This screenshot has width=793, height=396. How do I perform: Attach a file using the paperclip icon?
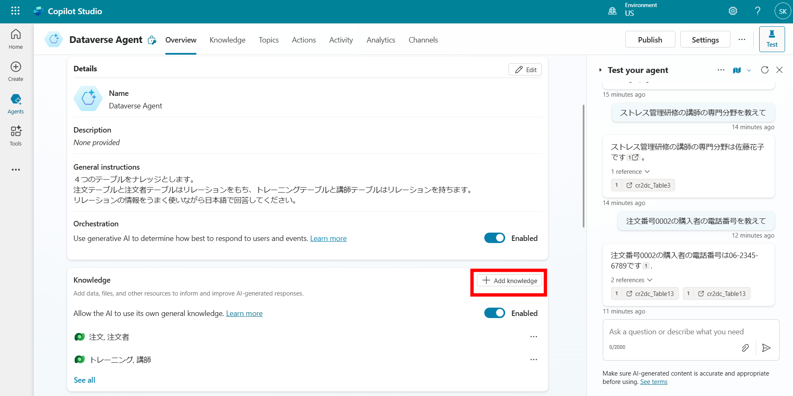pos(745,347)
